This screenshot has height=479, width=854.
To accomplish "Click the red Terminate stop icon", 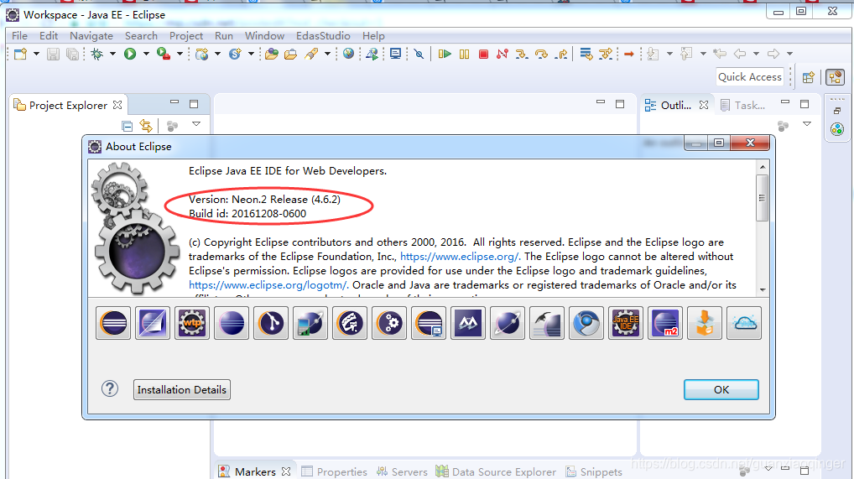I will [x=483, y=54].
